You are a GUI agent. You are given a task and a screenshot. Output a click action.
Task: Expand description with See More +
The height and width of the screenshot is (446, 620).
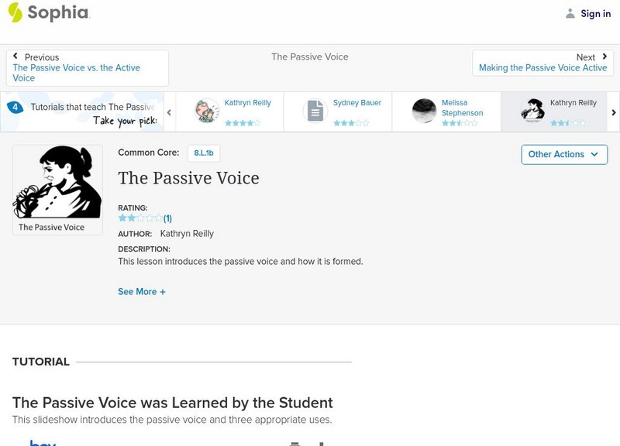(x=142, y=292)
